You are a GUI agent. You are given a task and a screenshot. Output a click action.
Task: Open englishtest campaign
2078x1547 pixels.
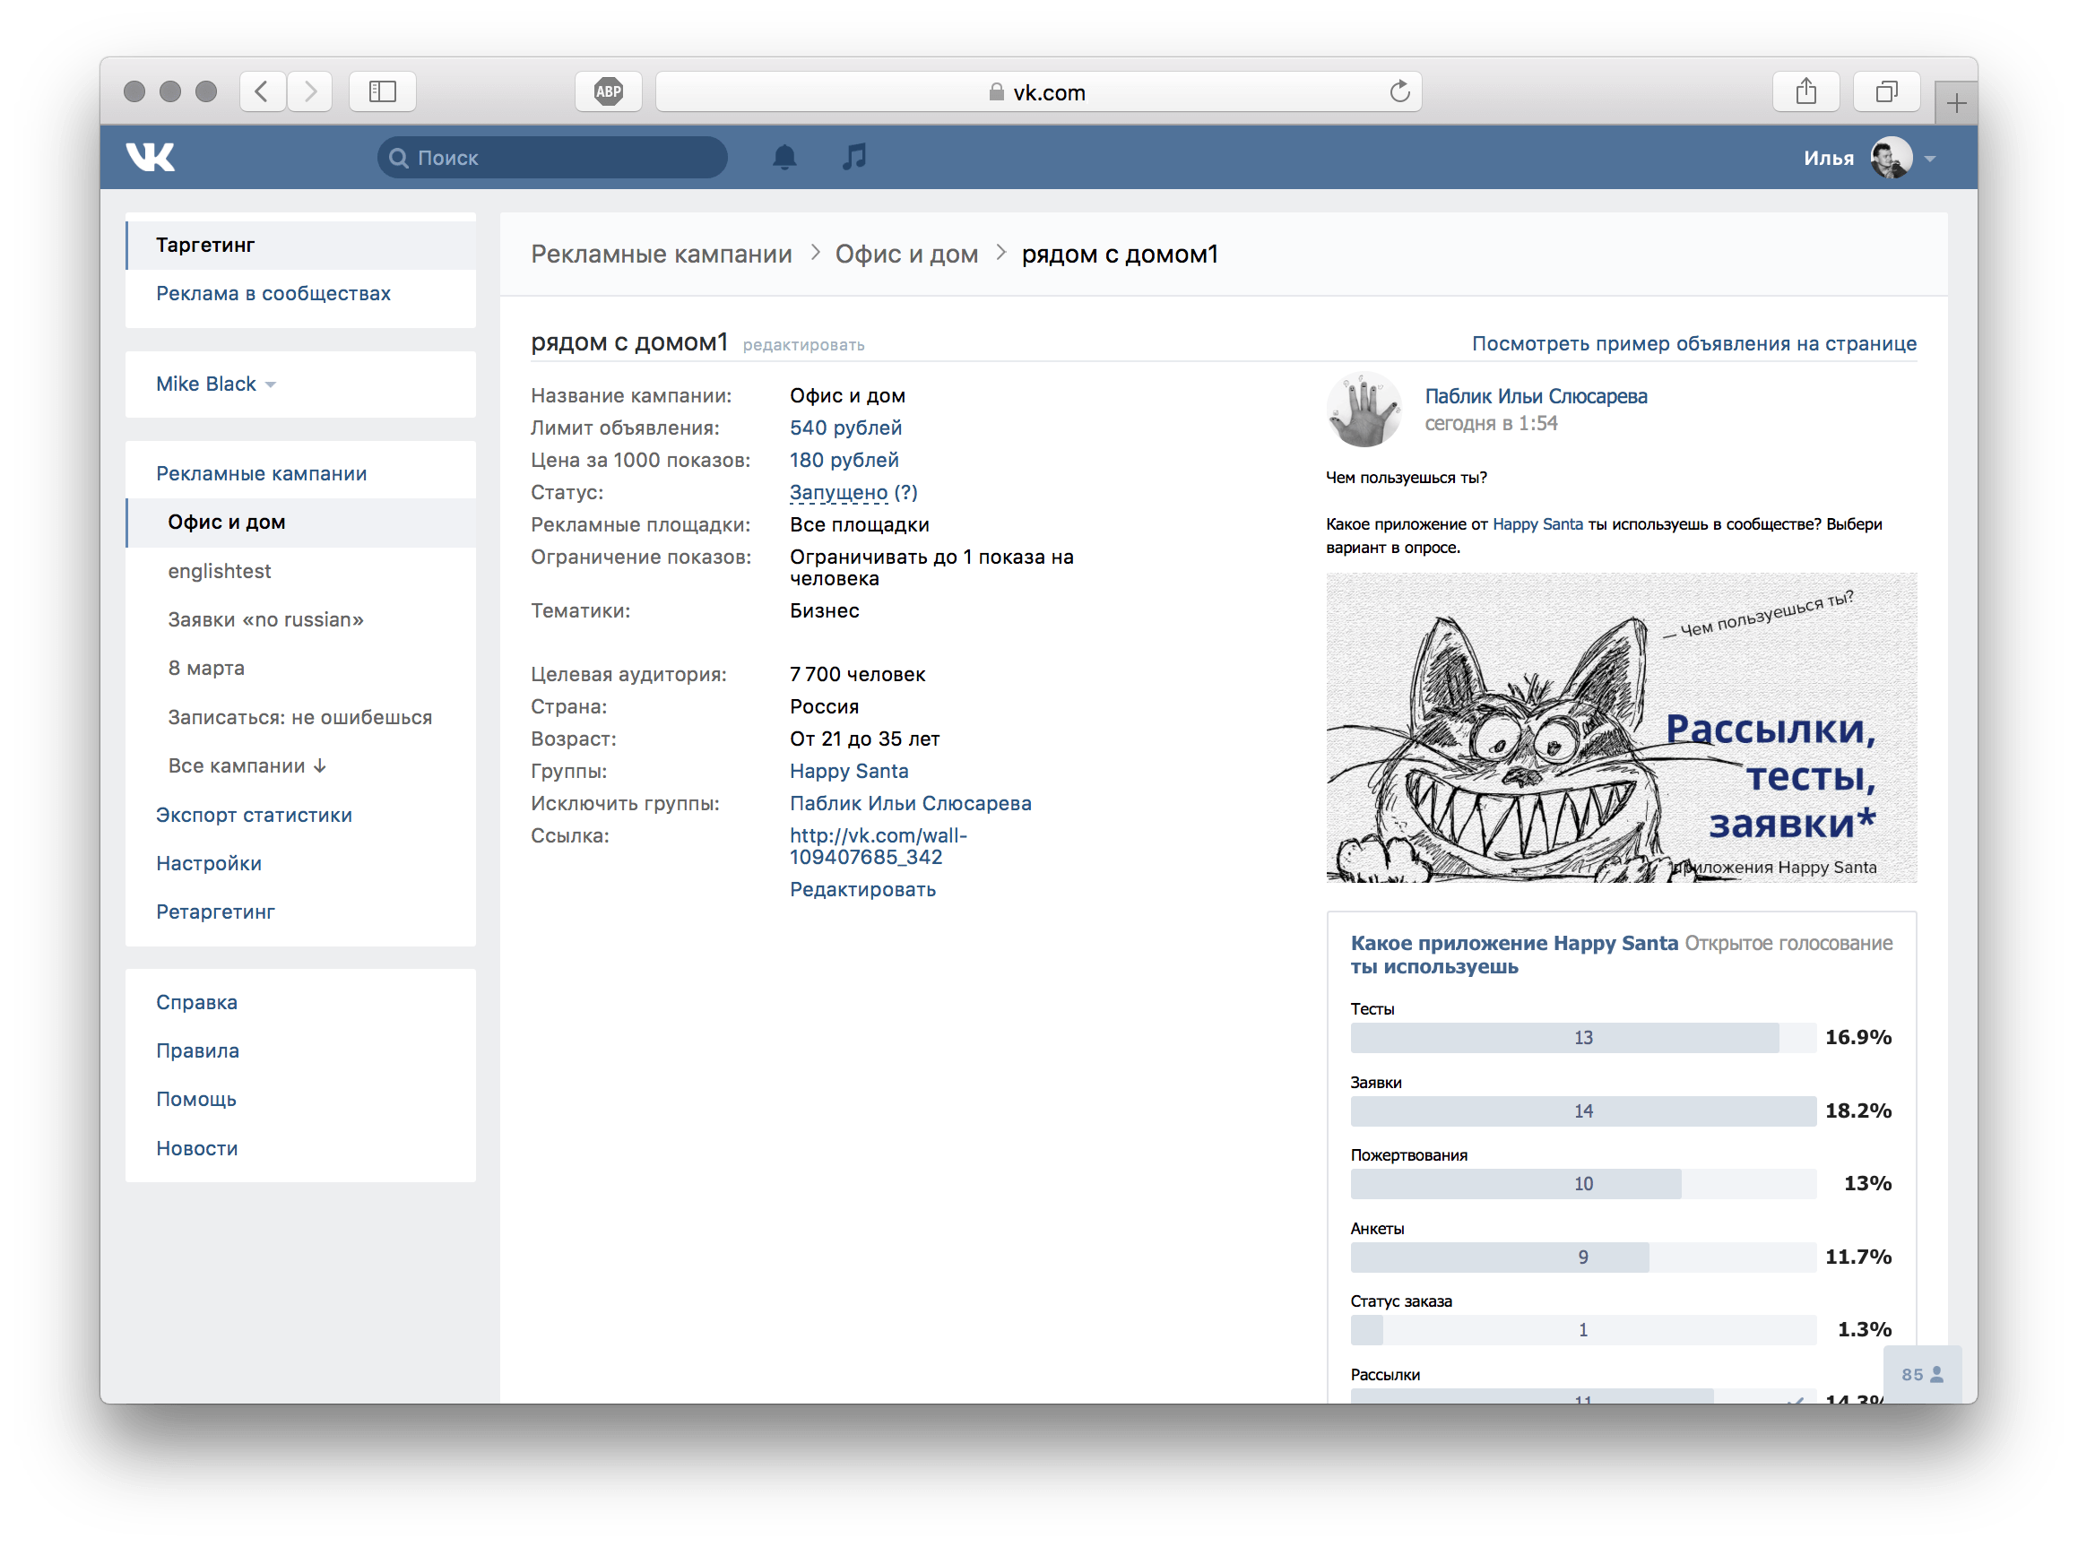219,571
